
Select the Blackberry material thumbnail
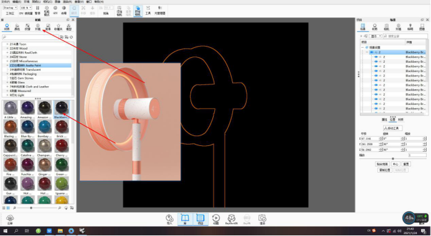(61, 107)
